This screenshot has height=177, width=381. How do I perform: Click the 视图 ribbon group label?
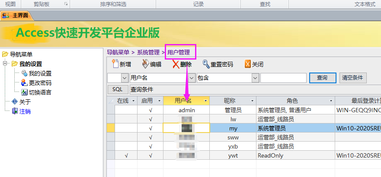10,4
